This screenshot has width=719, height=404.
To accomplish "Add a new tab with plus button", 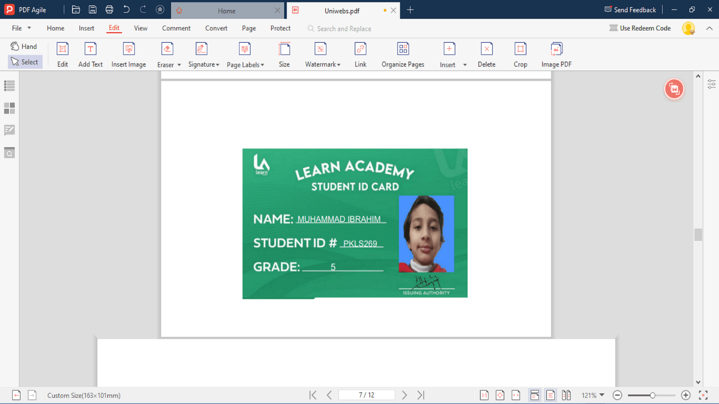I will [x=410, y=10].
